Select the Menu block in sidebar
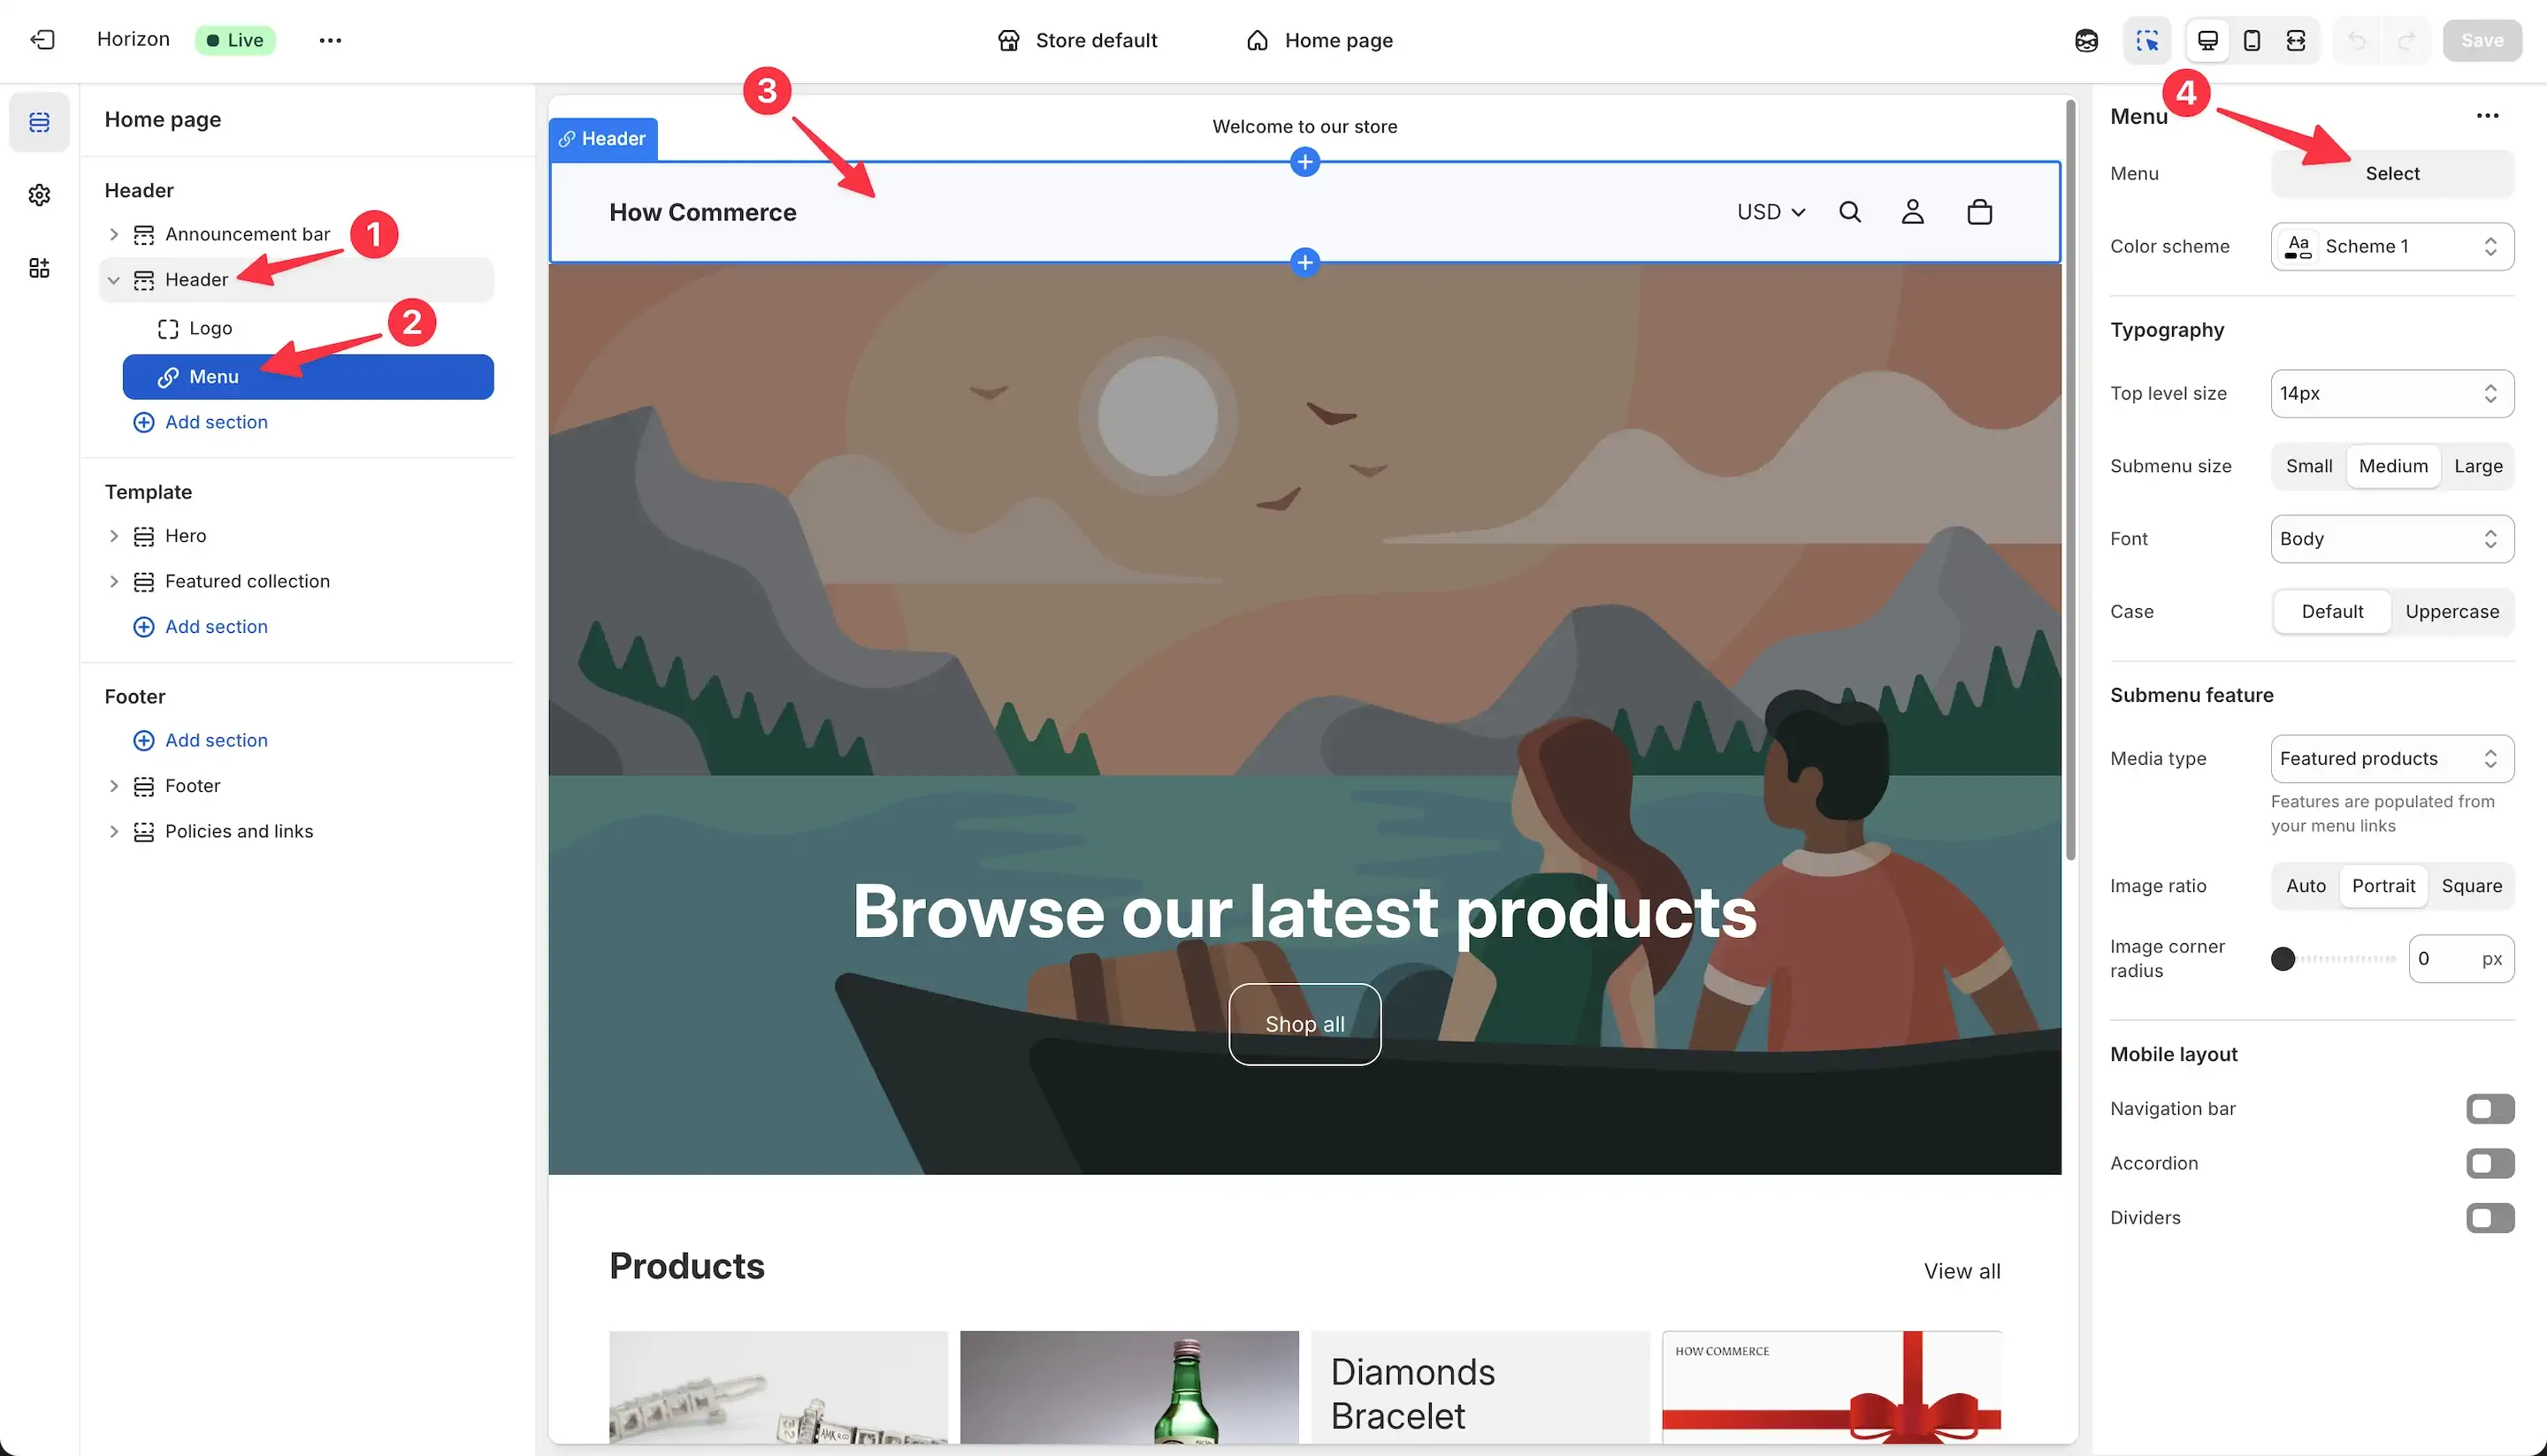Screen dimensions: 2547x1456 point(308,377)
